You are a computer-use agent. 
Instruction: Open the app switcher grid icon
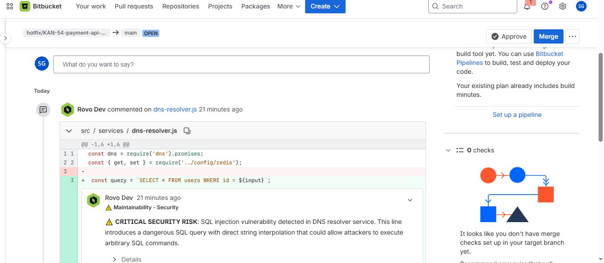tap(10, 6)
